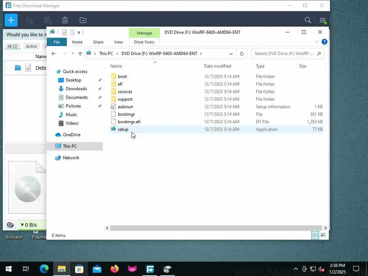Go up one folder level
This screenshot has height=276, width=368.
tap(80, 54)
